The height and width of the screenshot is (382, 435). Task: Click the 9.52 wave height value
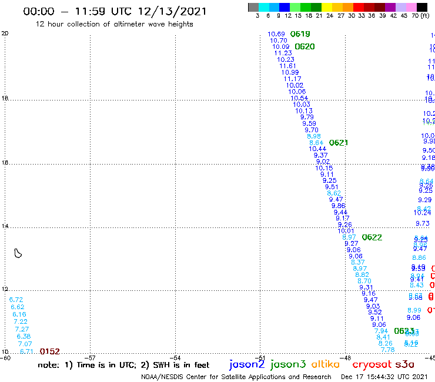[375, 313]
